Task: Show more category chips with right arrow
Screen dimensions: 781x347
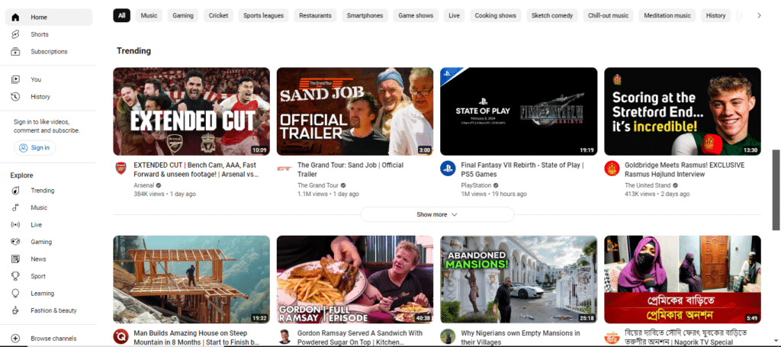Action: pyautogui.click(x=759, y=15)
